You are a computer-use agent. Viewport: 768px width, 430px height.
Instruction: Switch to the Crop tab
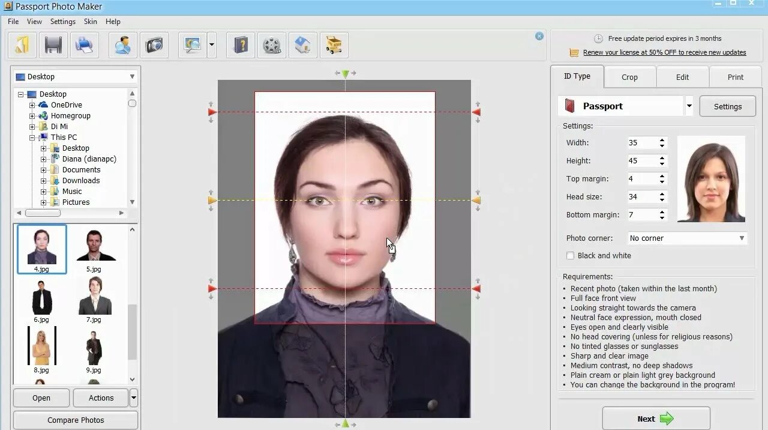629,77
